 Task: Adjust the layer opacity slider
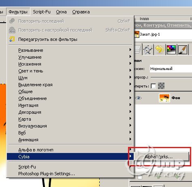tap(171, 77)
